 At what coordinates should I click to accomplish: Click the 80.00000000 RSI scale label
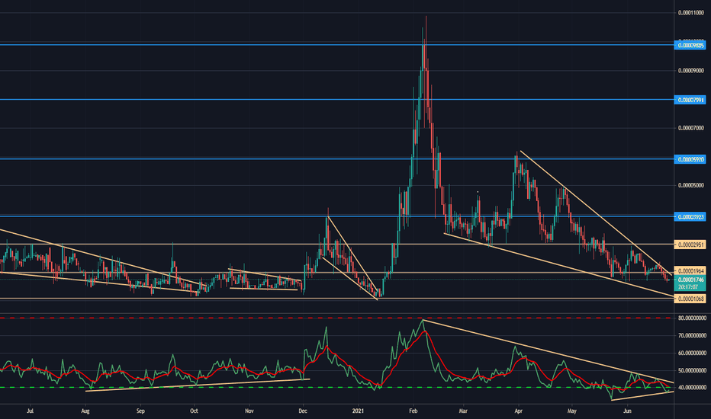[x=693, y=318]
